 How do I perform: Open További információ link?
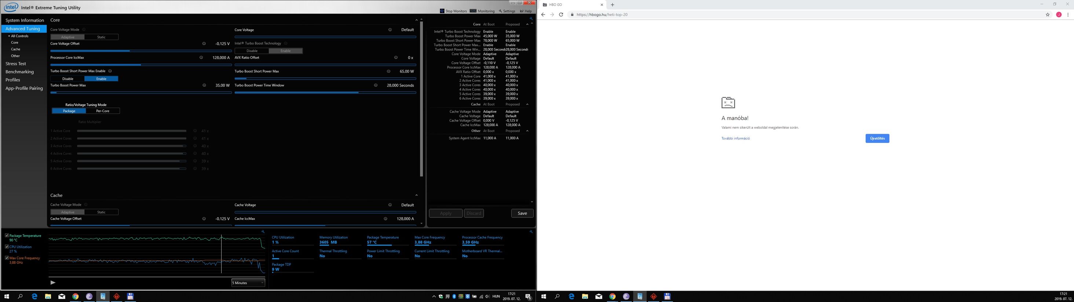tap(735, 138)
